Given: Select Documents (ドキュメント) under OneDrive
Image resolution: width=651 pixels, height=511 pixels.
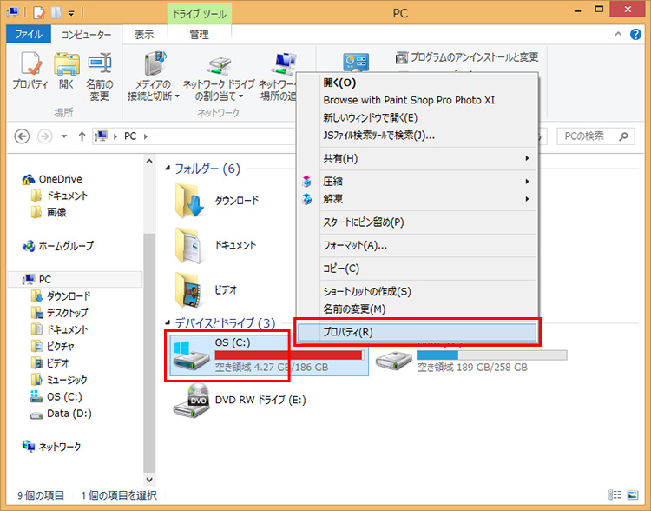Looking at the screenshot, I should pos(59,196).
